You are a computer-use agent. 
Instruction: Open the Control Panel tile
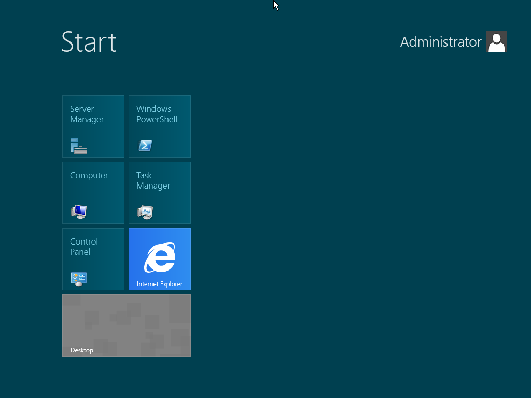93,259
